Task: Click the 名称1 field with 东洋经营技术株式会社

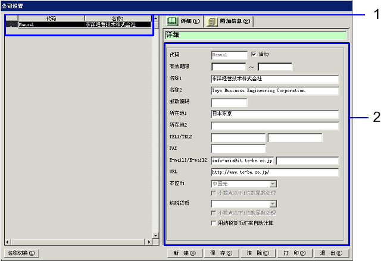Action: pos(275,79)
